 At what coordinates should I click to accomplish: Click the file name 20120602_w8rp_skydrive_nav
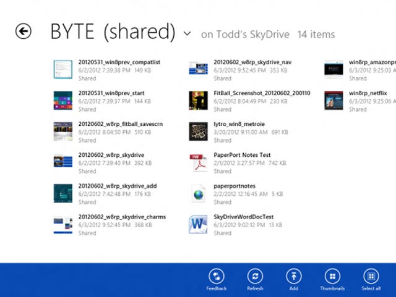[252, 62]
